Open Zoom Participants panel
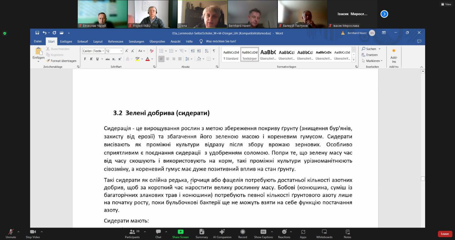 (132, 233)
